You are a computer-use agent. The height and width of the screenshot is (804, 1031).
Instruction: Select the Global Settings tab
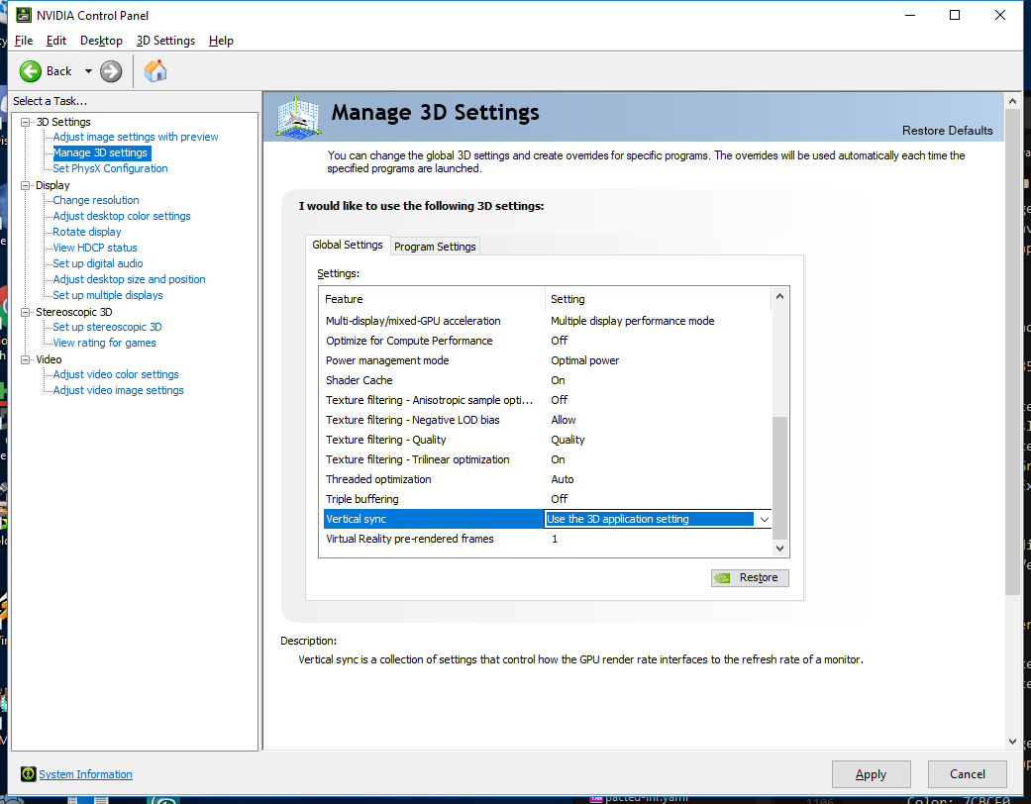348,245
